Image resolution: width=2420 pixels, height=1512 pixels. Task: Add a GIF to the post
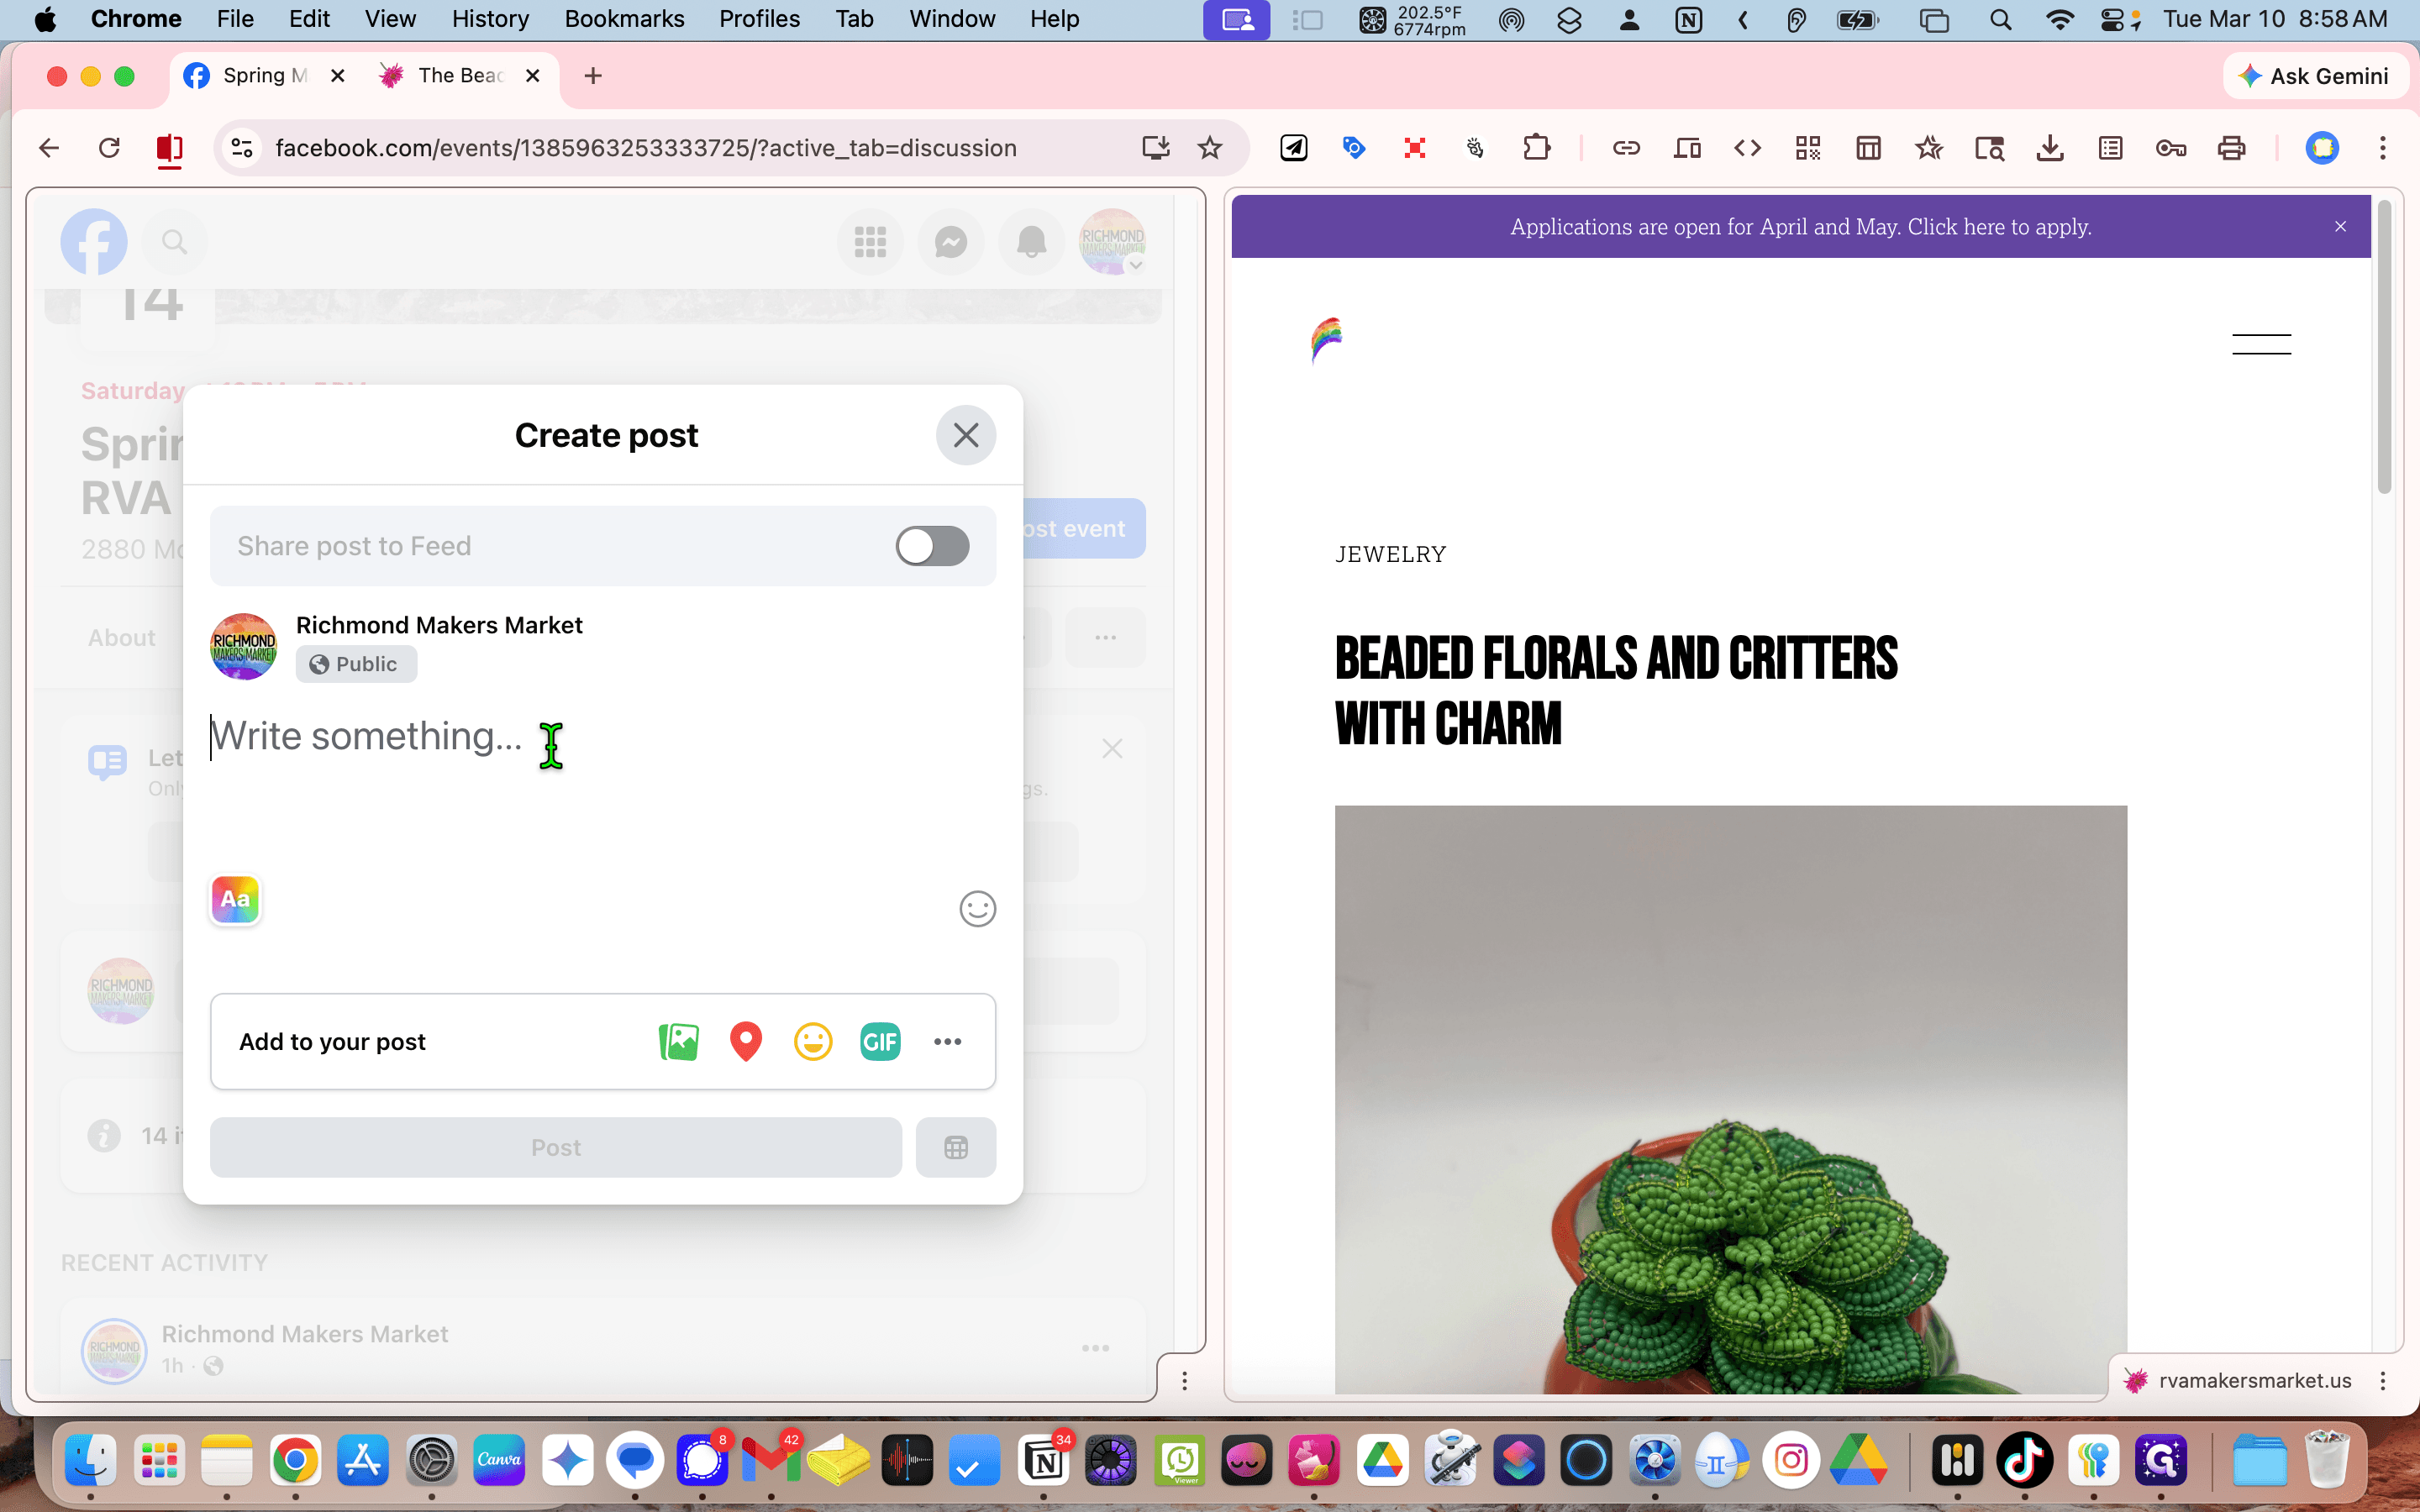tap(880, 1042)
